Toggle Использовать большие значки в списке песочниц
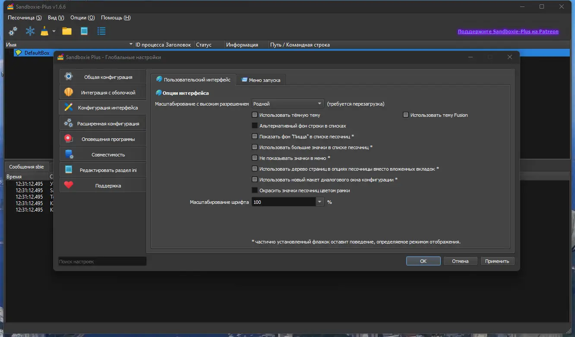 click(255, 147)
